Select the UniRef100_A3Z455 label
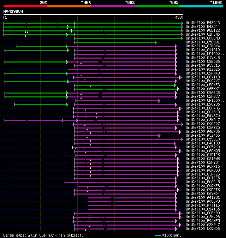 coord(203,135)
